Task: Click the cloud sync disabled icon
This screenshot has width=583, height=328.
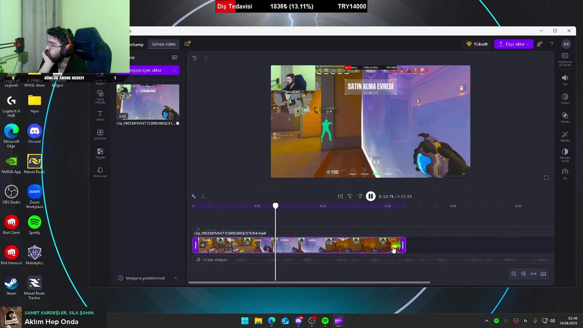Action: pos(187,44)
